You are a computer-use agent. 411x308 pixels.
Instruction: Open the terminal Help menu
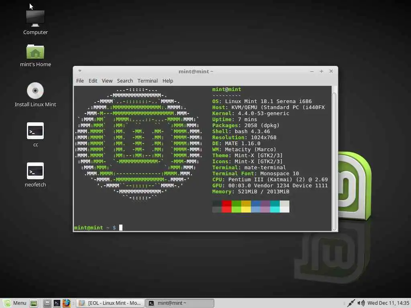point(168,81)
